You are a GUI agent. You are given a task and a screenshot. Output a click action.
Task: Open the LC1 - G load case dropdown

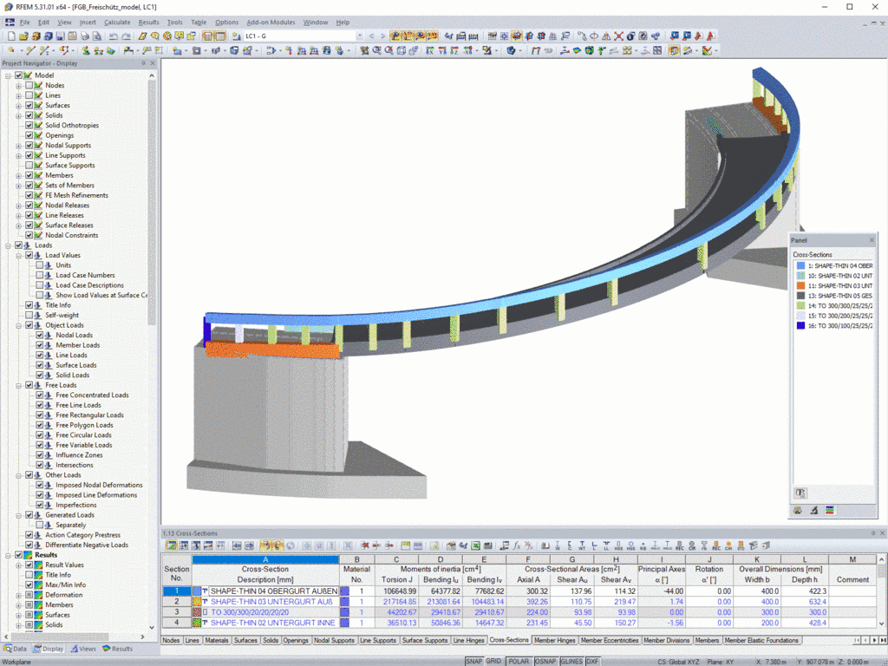point(359,36)
